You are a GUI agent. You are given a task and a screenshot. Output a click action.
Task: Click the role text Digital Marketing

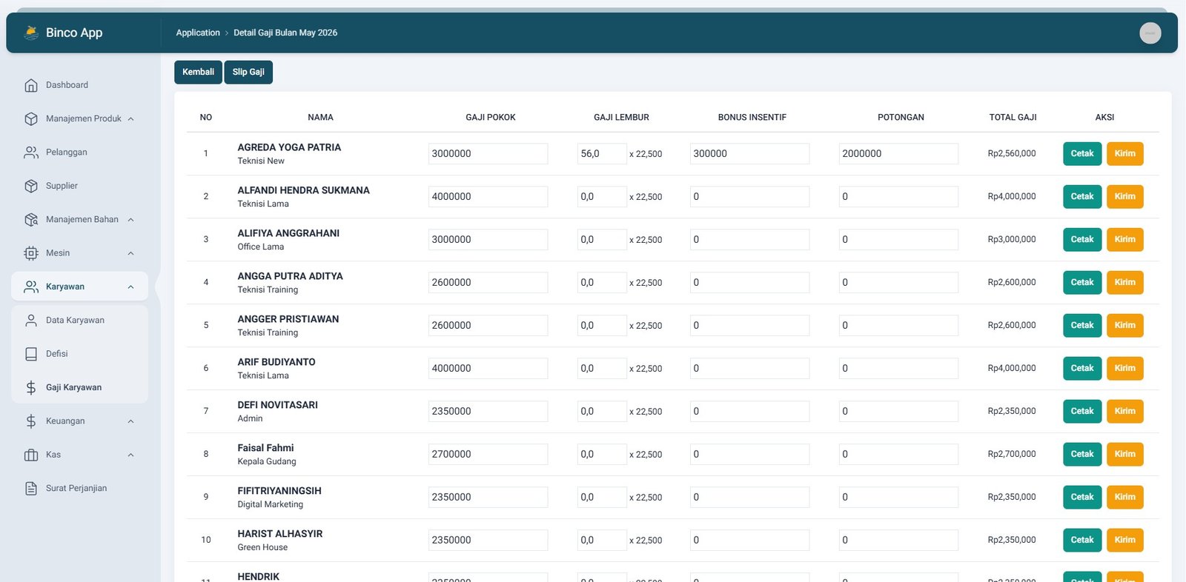coord(271,504)
